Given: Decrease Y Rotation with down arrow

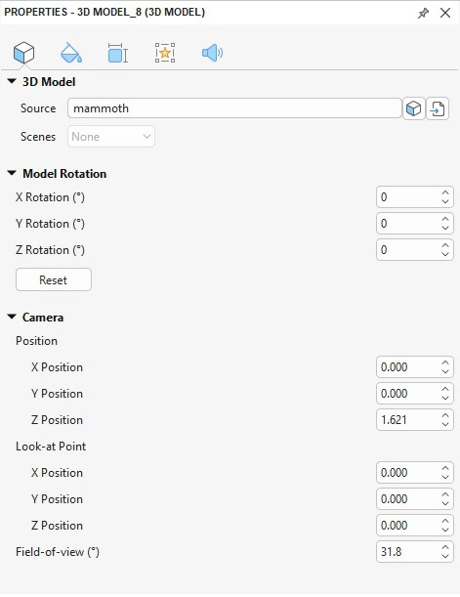Looking at the screenshot, I should 445,228.
